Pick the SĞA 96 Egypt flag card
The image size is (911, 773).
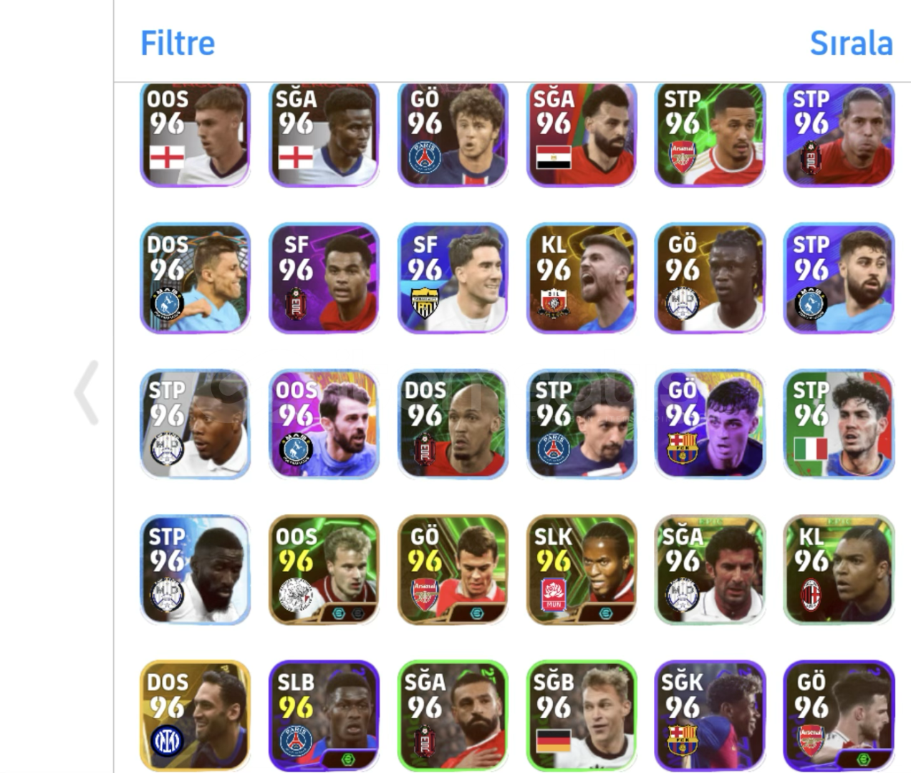pyautogui.click(x=582, y=135)
